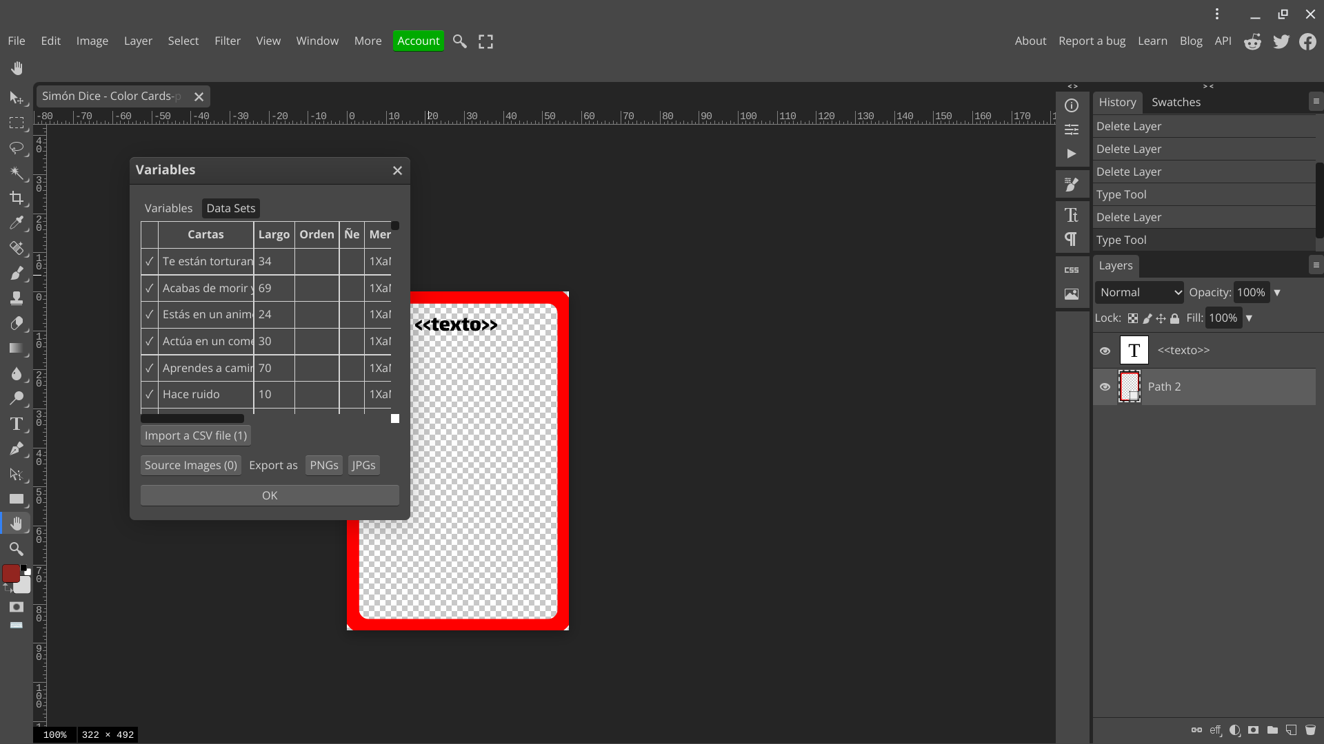Select the Crop tool
This screenshot has height=744, width=1324.
point(17,198)
